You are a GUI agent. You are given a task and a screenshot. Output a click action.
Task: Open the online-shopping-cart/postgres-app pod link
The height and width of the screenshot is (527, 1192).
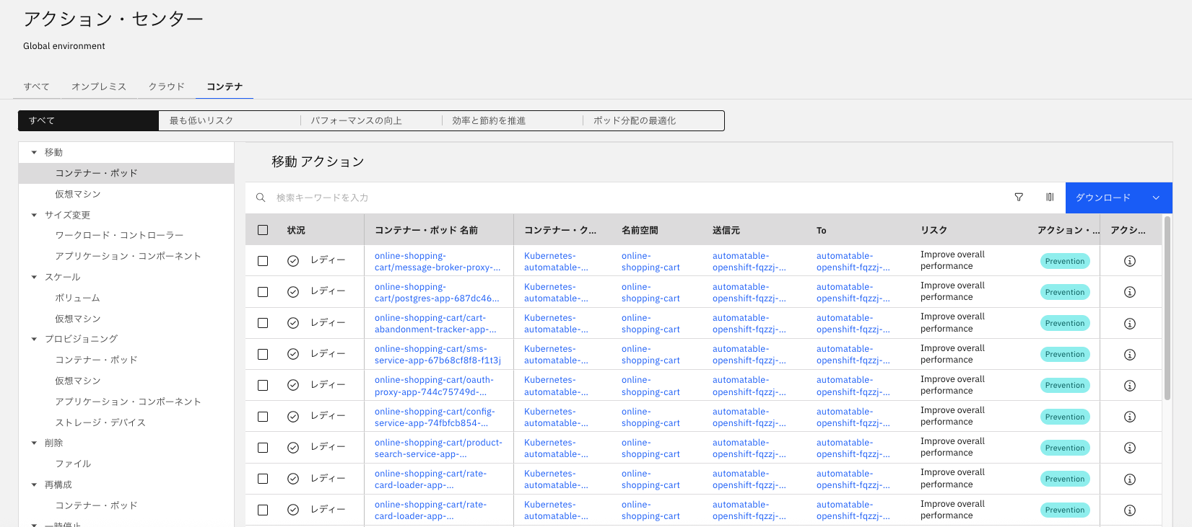437,292
